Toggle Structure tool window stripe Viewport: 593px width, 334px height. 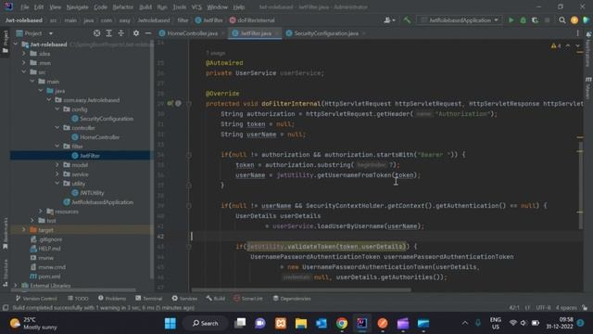click(5, 273)
